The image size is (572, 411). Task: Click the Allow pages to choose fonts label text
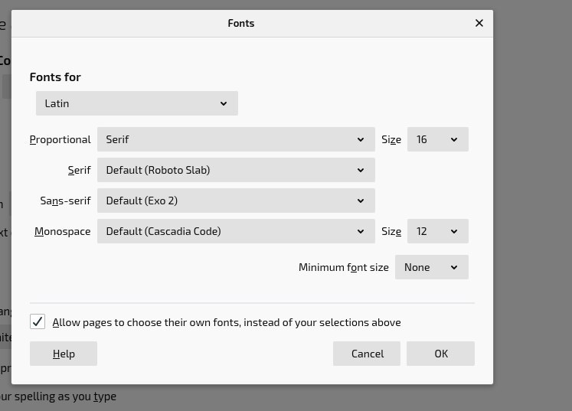pos(227,322)
